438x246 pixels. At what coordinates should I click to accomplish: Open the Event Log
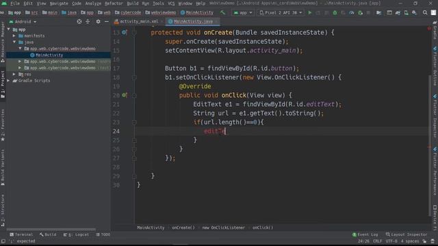[x=365, y=234]
